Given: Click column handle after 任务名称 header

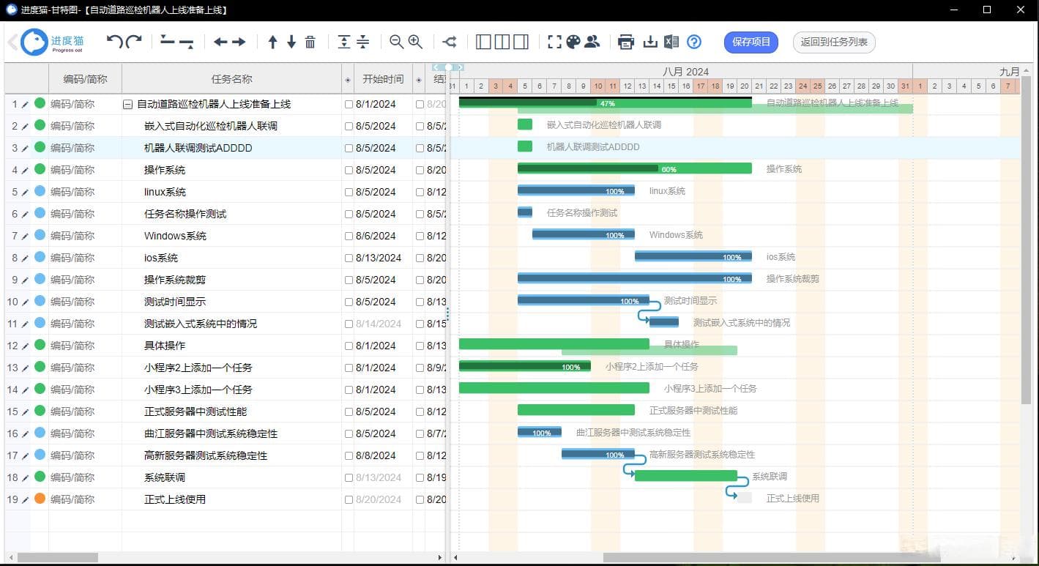Looking at the screenshot, I should [x=347, y=79].
